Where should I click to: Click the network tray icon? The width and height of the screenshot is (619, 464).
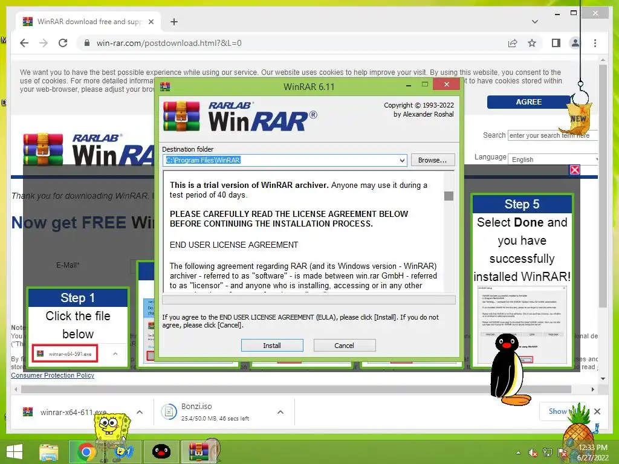[x=547, y=453]
